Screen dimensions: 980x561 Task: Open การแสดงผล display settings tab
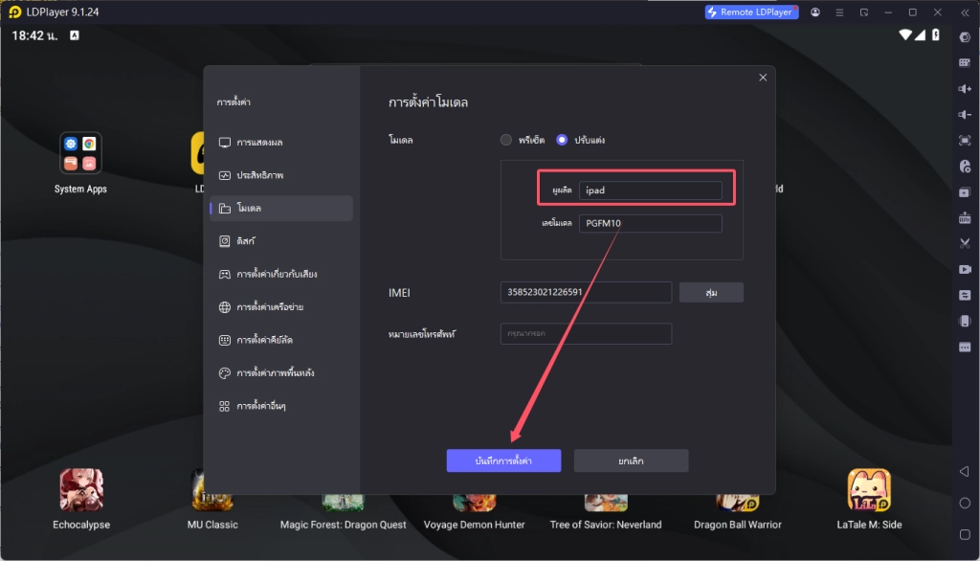(281, 142)
